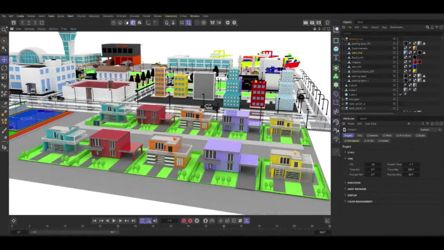
Task: Open the Camera objects palette icon
Action: (336, 131)
